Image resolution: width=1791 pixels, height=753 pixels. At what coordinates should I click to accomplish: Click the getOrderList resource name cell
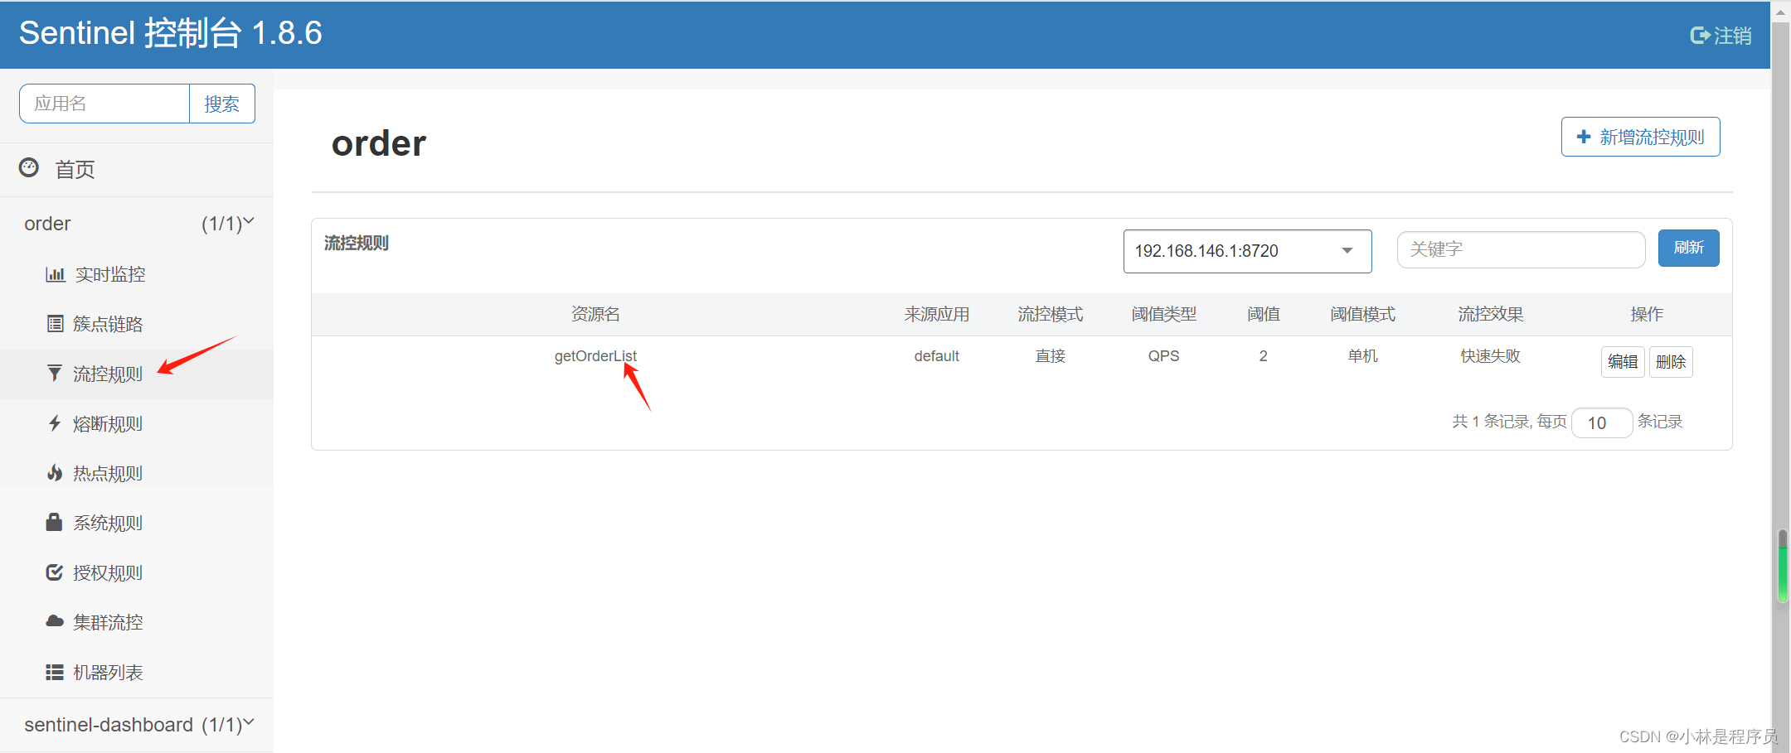point(595,356)
